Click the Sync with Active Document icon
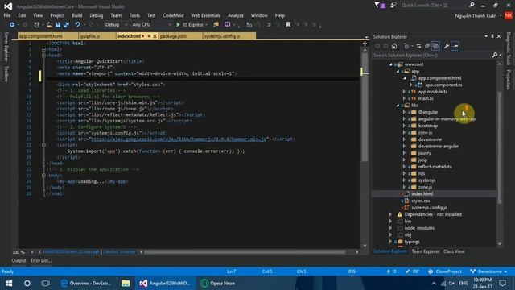515x290 pixels. 418,46
